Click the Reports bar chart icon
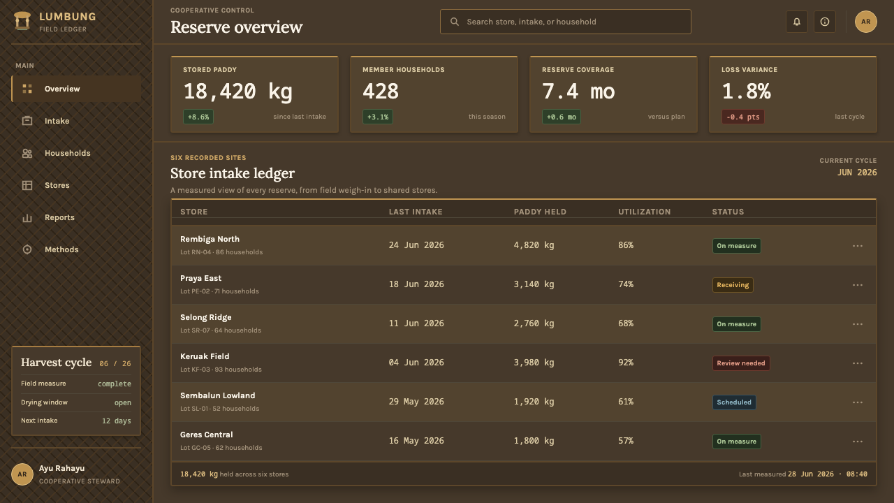Image resolution: width=894 pixels, height=503 pixels. click(27, 217)
